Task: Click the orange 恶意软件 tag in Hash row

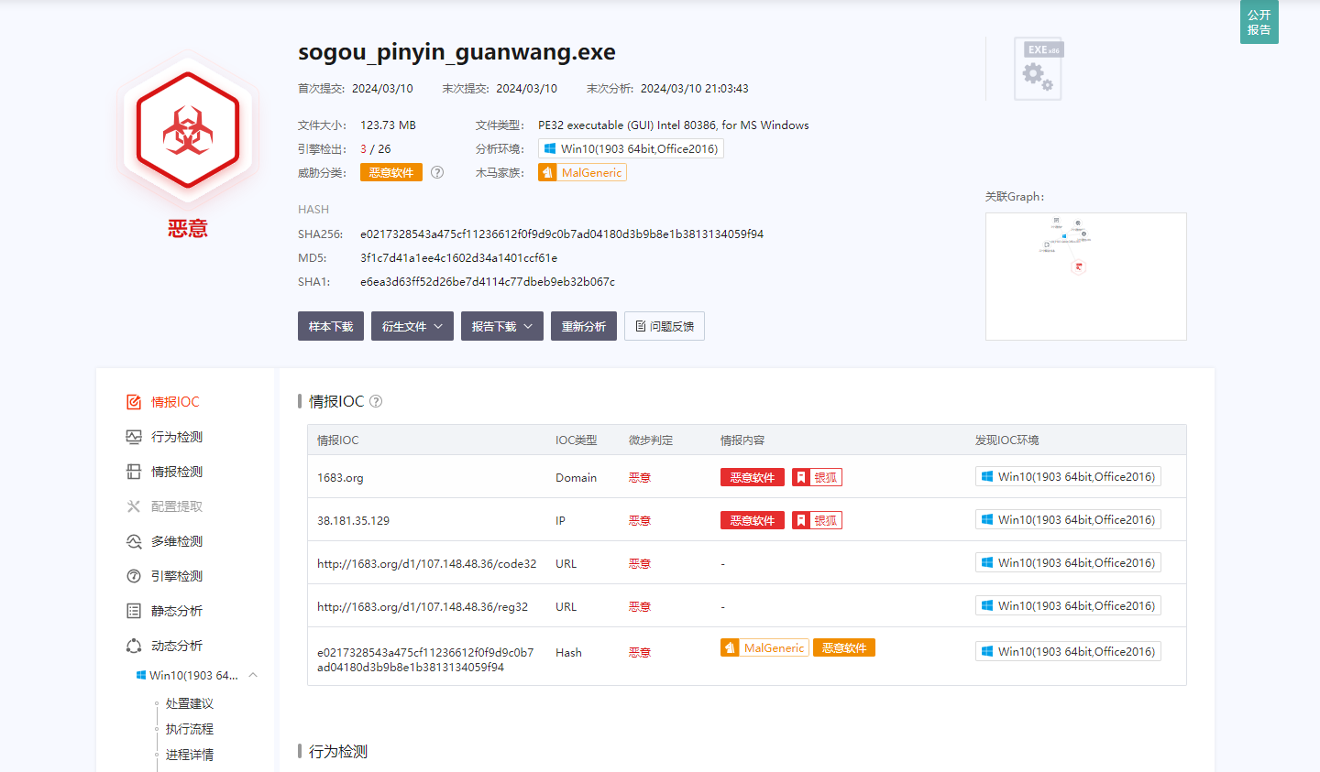Action: click(844, 647)
